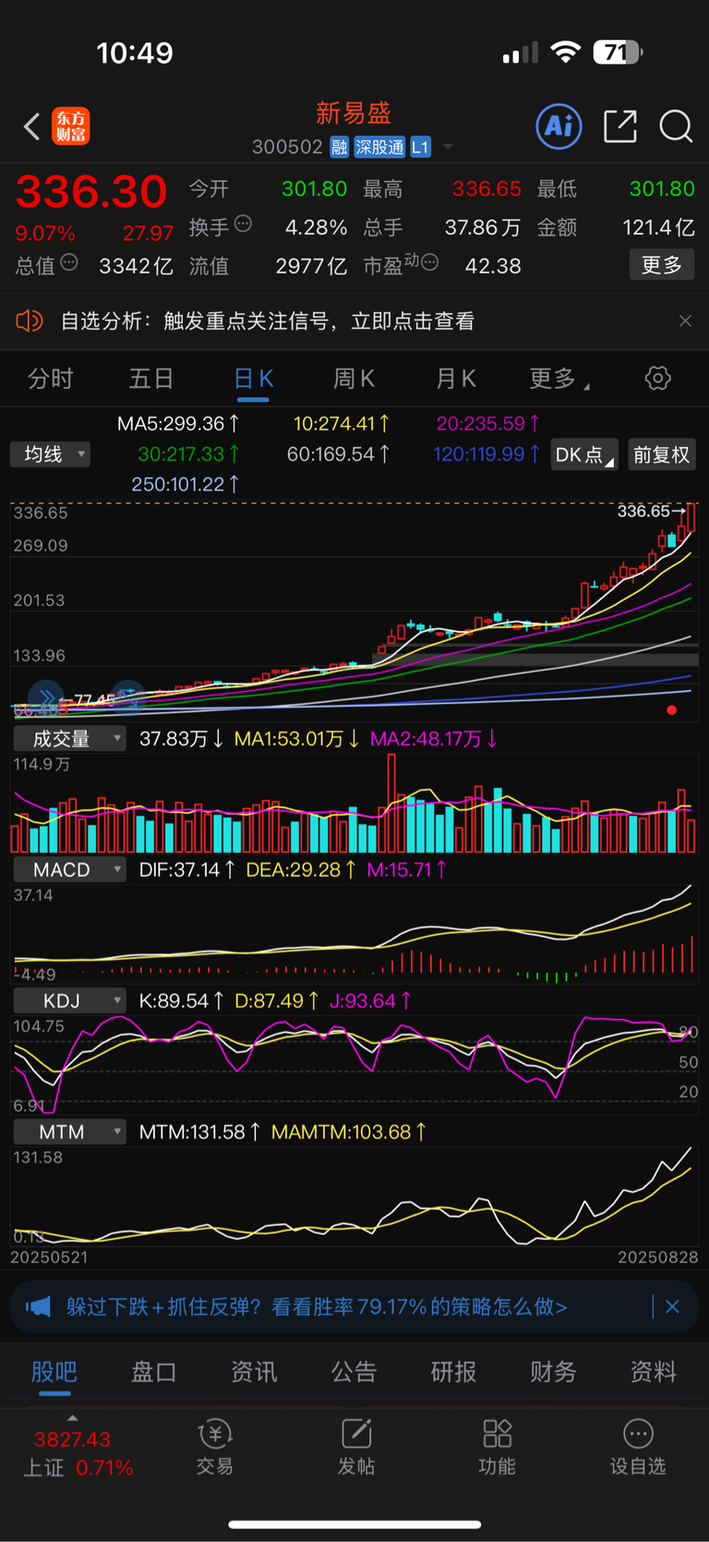709x1542 pixels.
Task: Switch to 资讯 tab
Action: (x=254, y=1372)
